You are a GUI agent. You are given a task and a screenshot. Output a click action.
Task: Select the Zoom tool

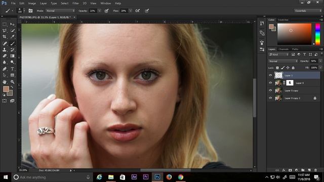click(12, 82)
